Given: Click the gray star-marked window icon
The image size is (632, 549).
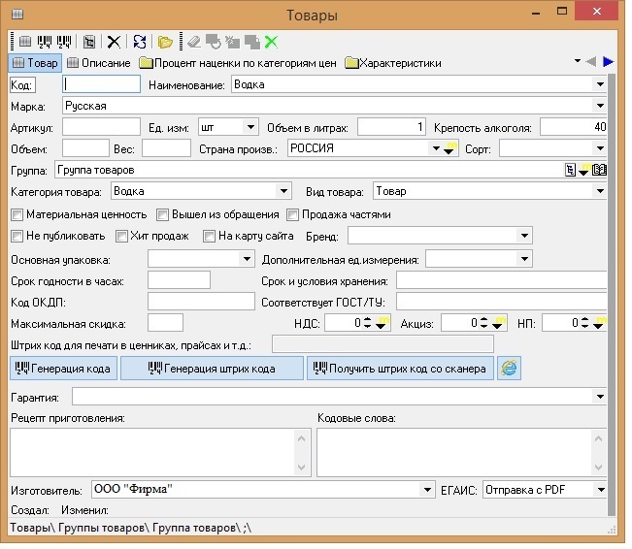Looking at the screenshot, I should click(x=233, y=42).
